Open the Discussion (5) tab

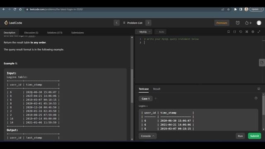[x=31, y=33]
